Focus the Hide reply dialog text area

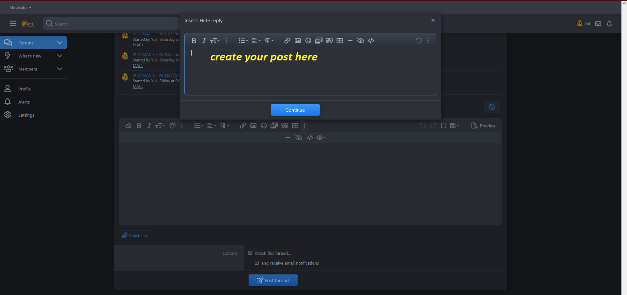pos(310,71)
